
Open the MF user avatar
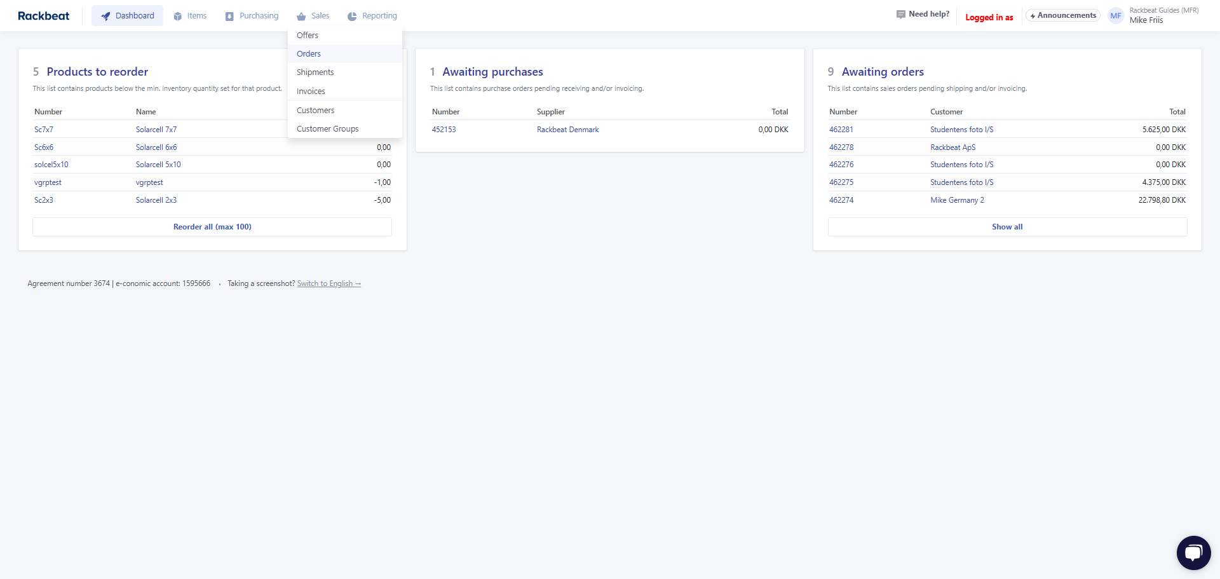(1116, 16)
